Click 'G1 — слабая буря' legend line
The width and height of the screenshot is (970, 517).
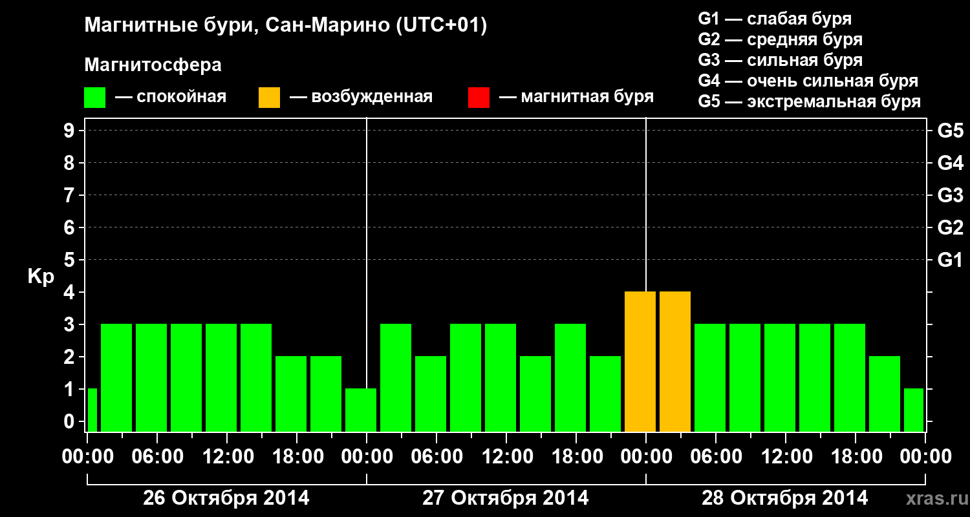pyautogui.click(x=775, y=19)
